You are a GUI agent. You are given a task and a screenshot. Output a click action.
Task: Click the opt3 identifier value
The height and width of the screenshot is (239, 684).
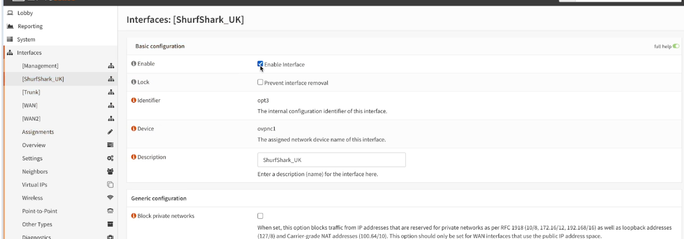[x=263, y=100]
